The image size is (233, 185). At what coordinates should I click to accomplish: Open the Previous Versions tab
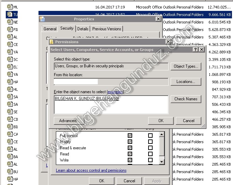click(x=107, y=29)
